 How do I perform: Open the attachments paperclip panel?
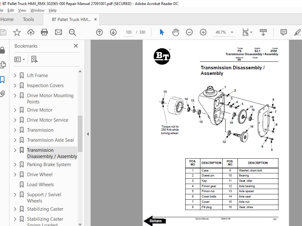3,94
